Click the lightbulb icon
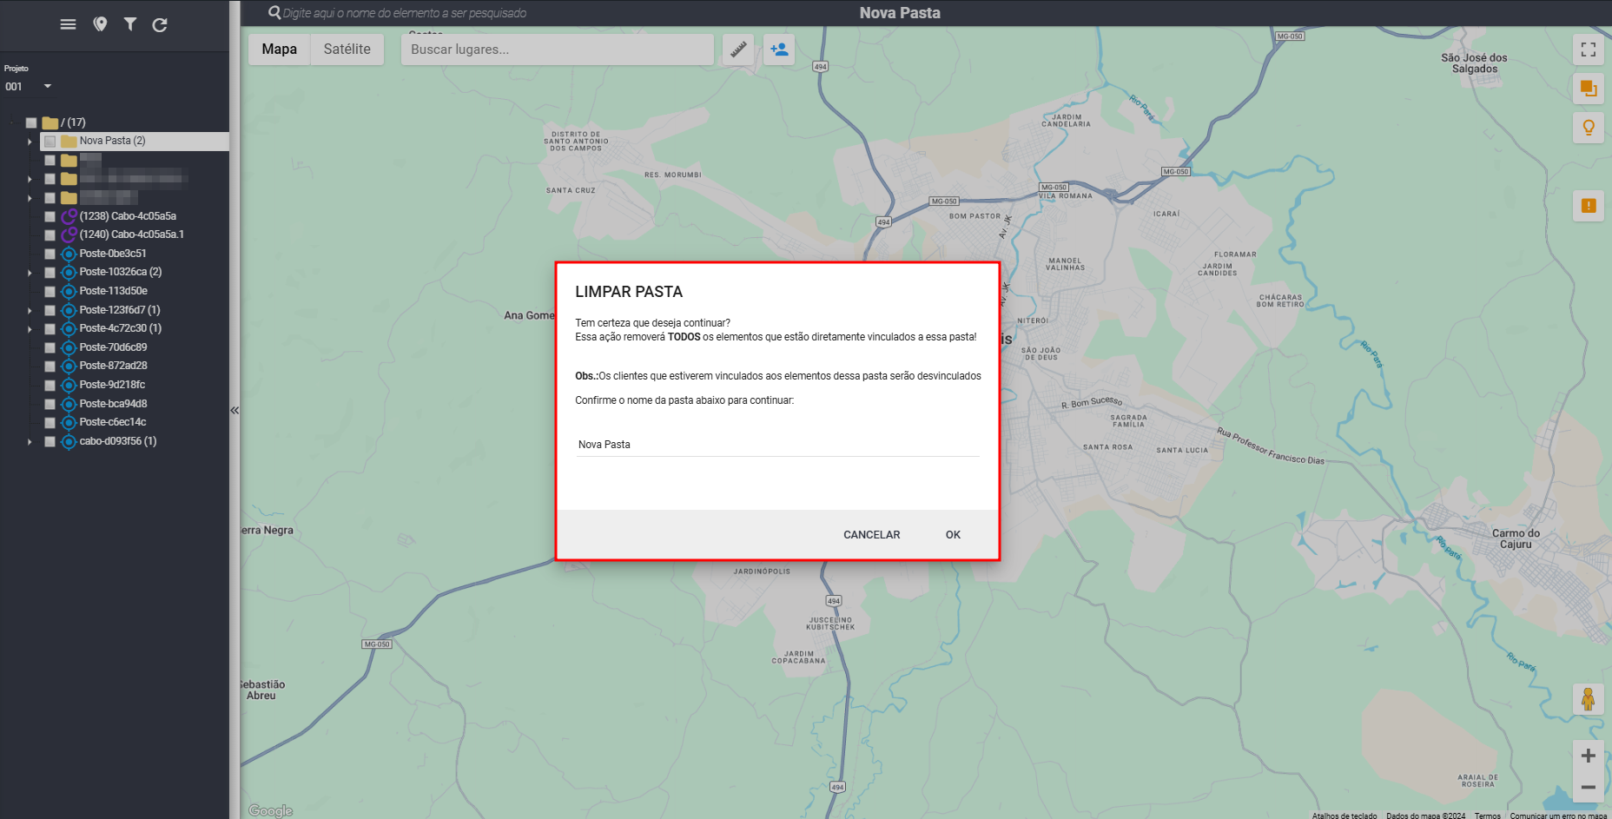 pyautogui.click(x=1589, y=128)
